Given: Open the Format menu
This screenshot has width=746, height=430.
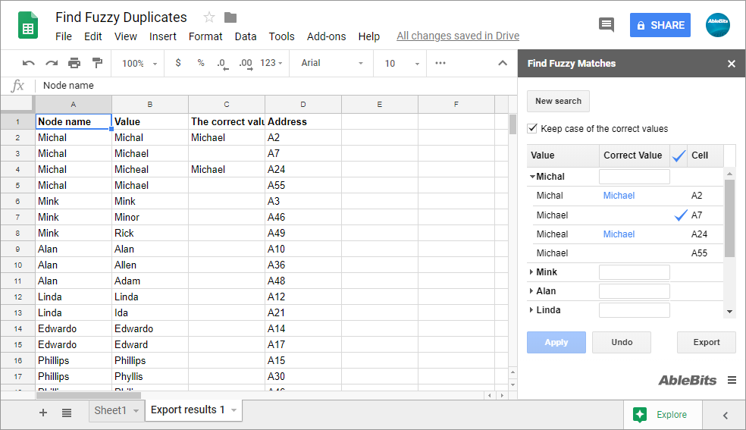Looking at the screenshot, I should pos(205,36).
